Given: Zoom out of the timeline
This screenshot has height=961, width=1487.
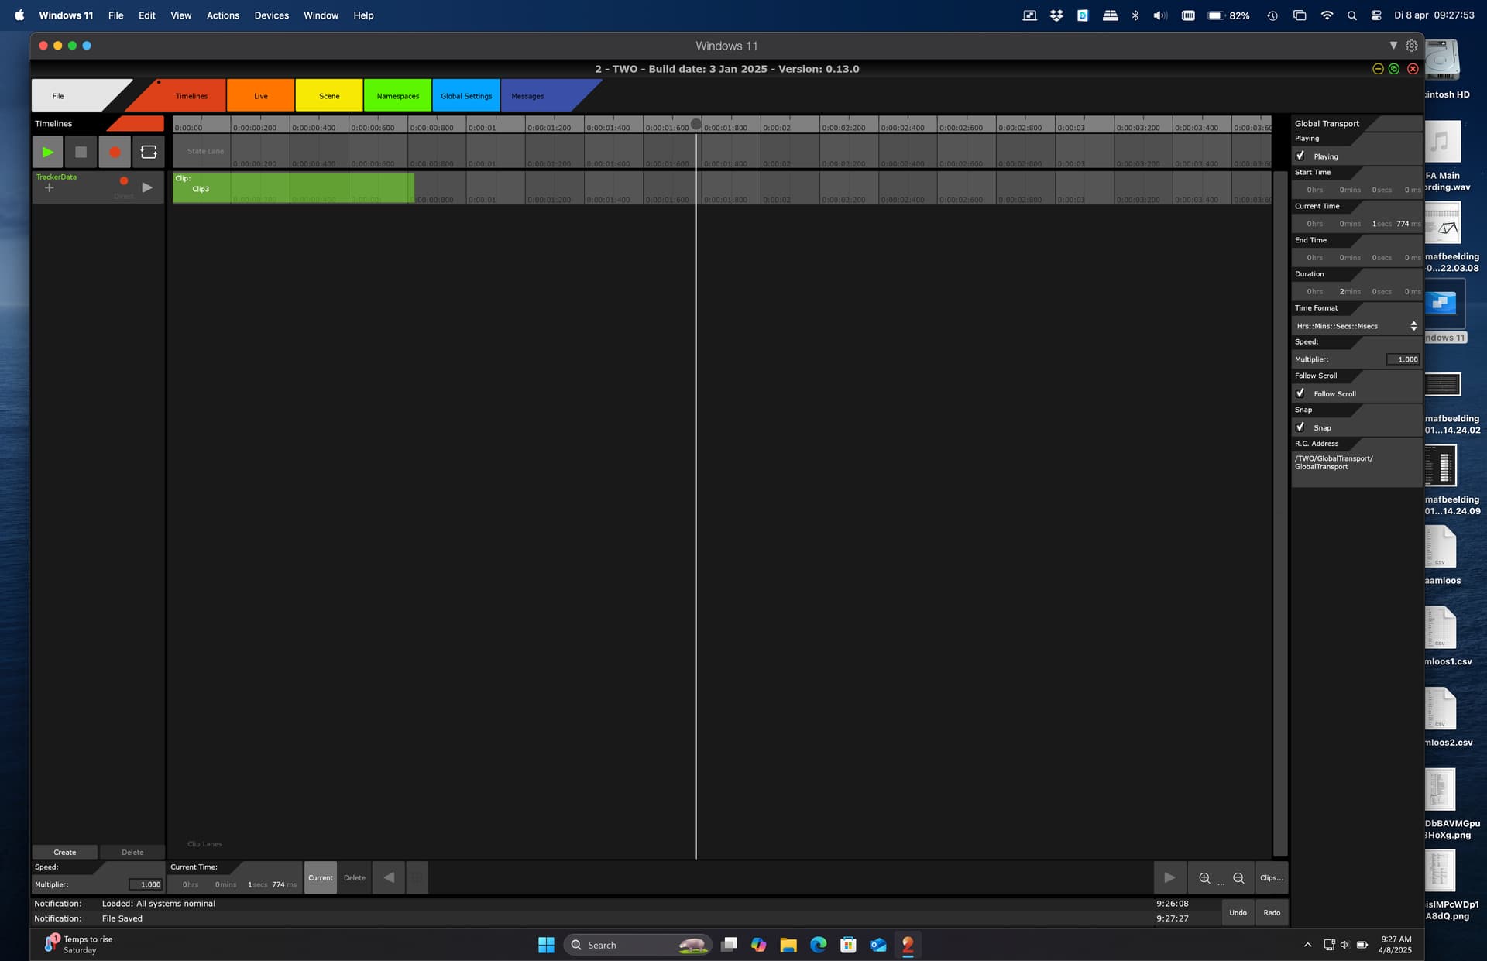Looking at the screenshot, I should tap(1238, 877).
